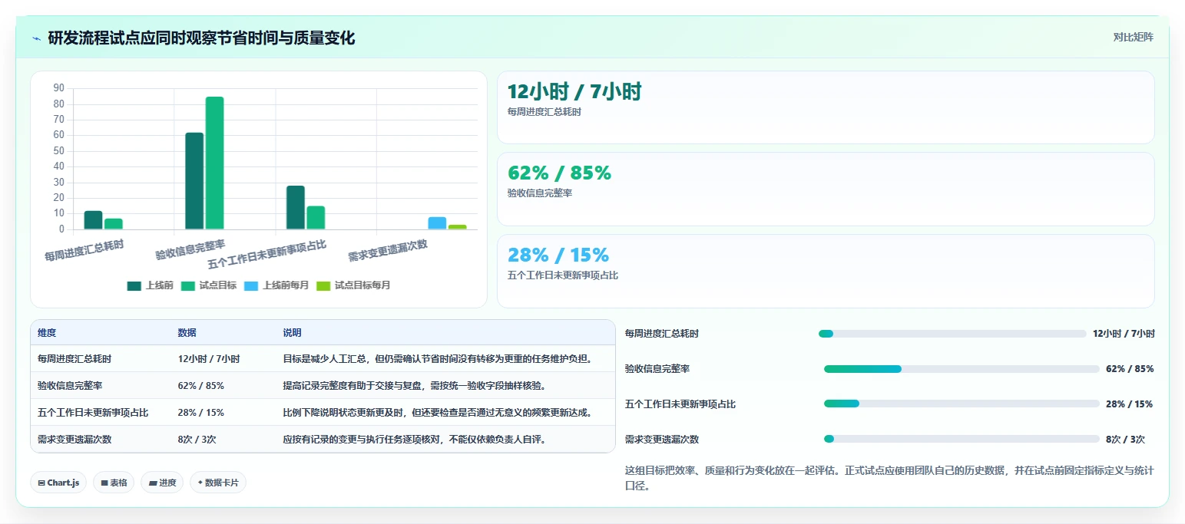Click the 验收信息完整率 table row label
This screenshot has height=524, width=1185.
[70, 386]
